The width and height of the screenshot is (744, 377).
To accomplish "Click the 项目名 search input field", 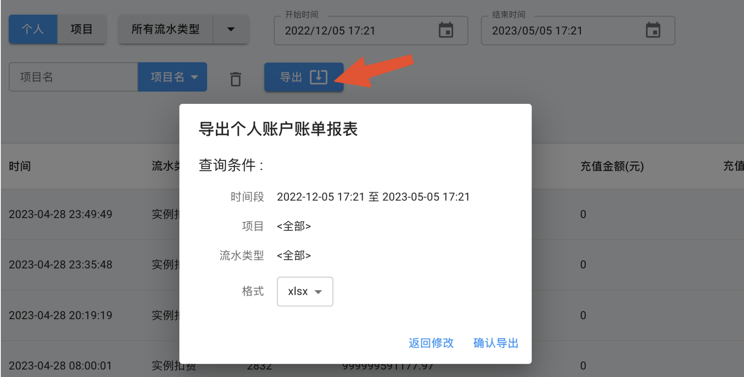I will (74, 77).
